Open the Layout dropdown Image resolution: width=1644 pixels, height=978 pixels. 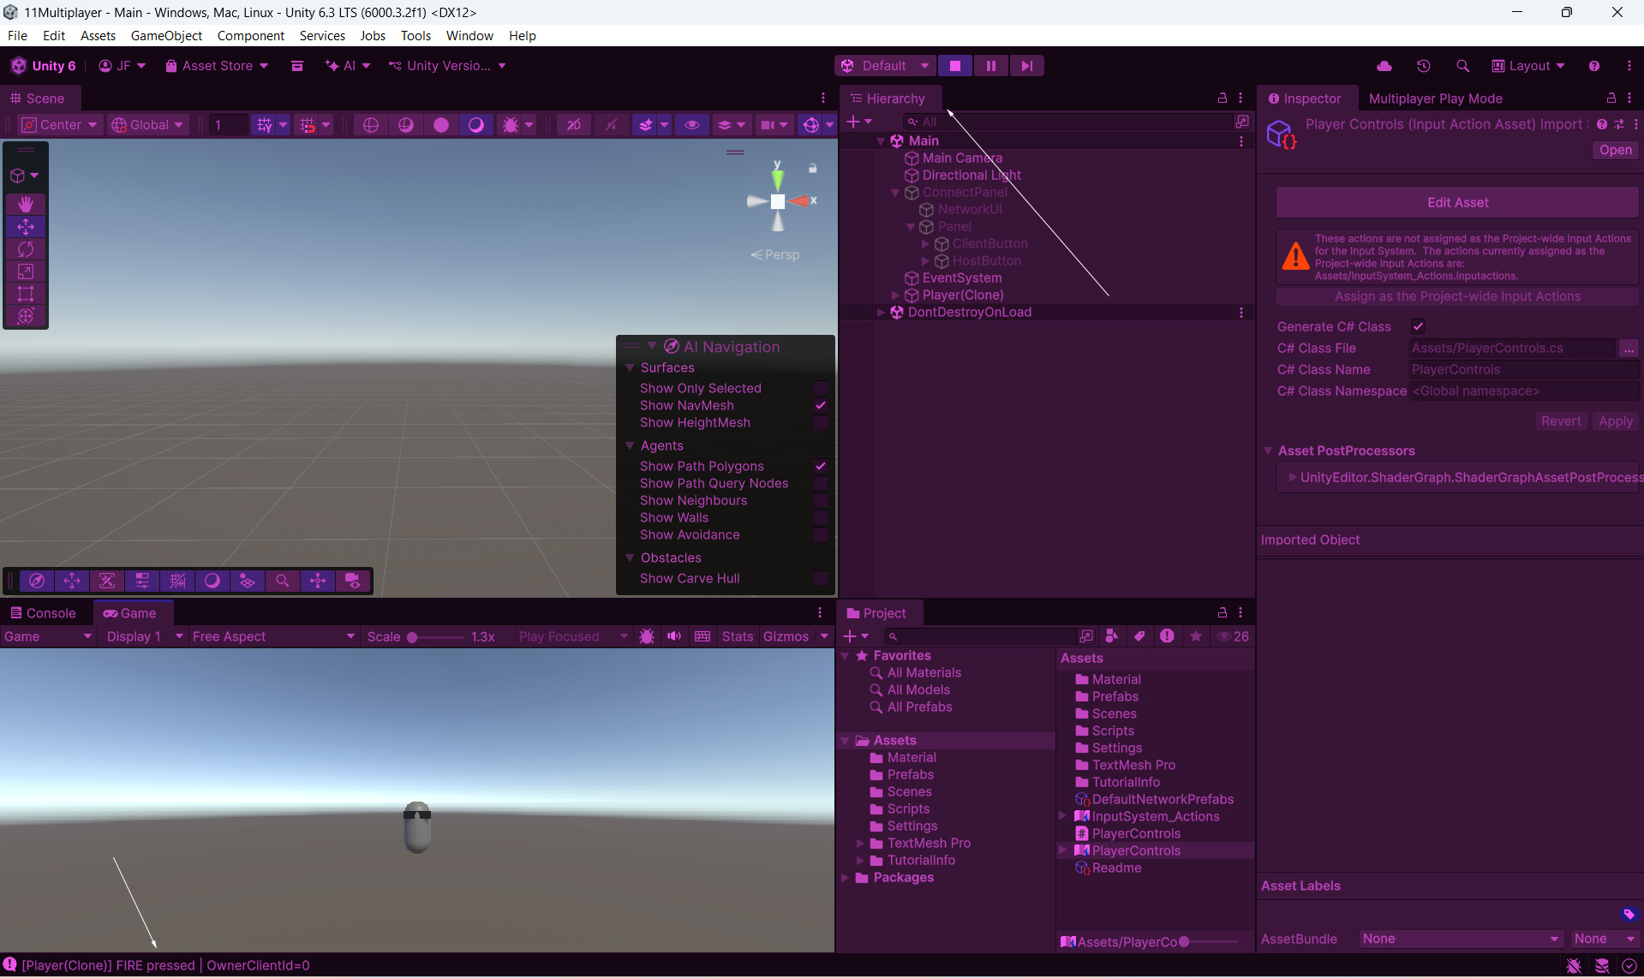point(1528,66)
